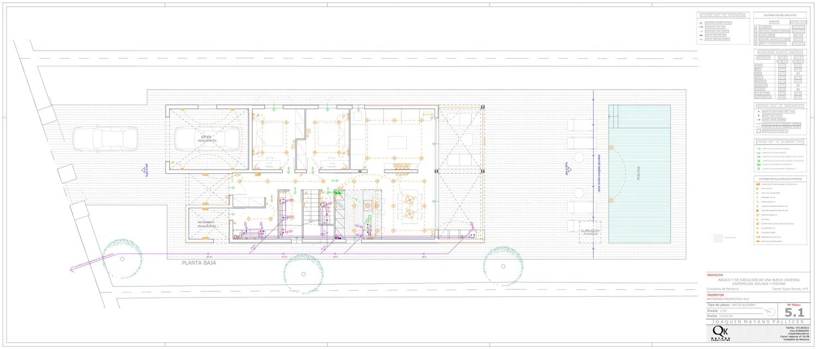Select the tendedero descubierto room label

tap(205, 224)
